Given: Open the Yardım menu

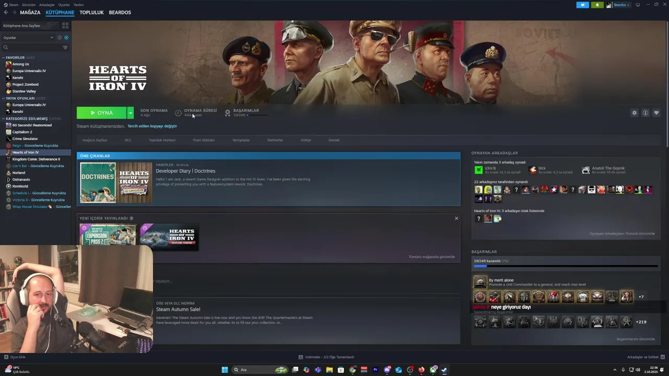Looking at the screenshot, I should [x=78, y=5].
